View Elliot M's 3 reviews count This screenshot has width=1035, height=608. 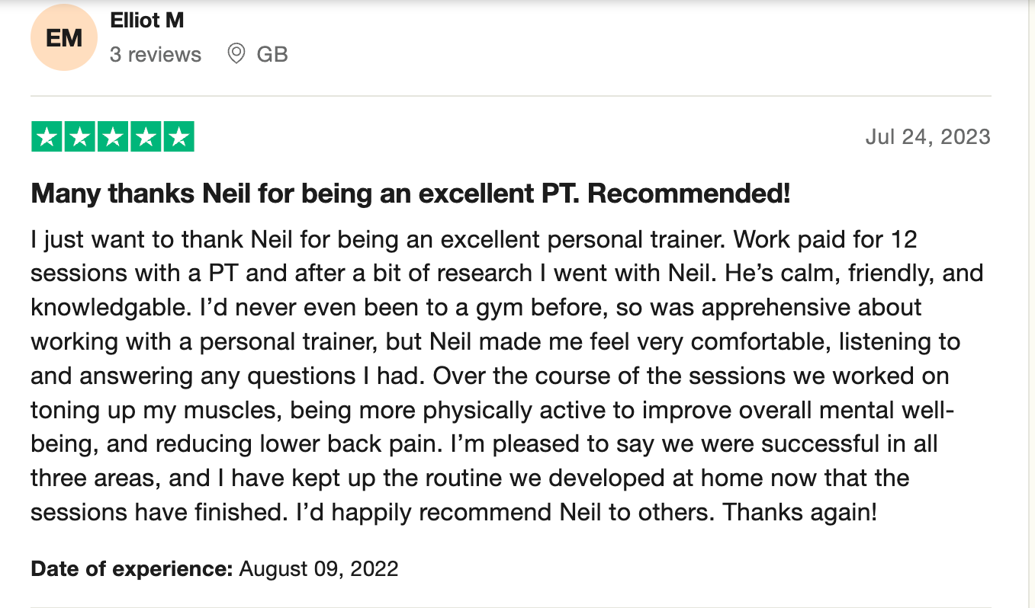pyautogui.click(x=156, y=55)
